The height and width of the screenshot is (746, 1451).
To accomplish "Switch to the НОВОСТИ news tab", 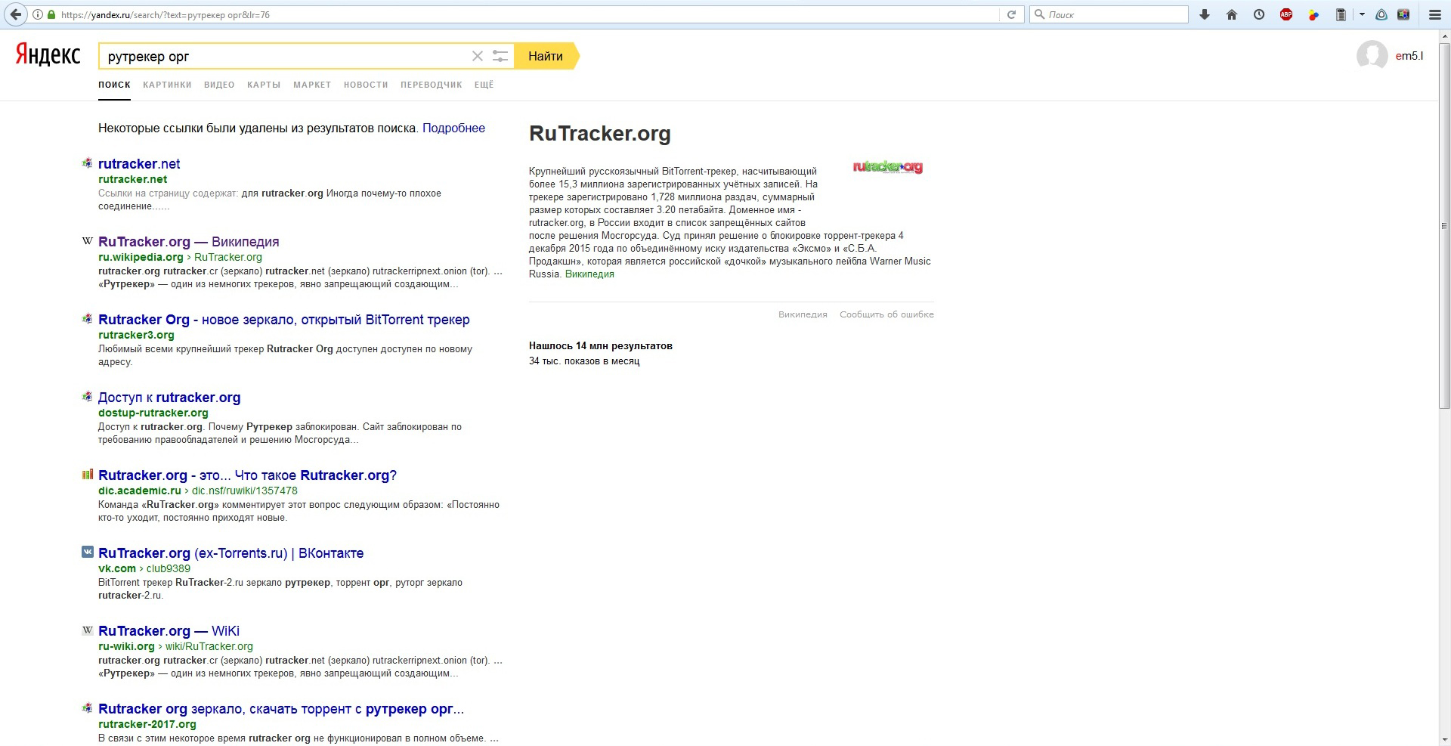I will (366, 85).
